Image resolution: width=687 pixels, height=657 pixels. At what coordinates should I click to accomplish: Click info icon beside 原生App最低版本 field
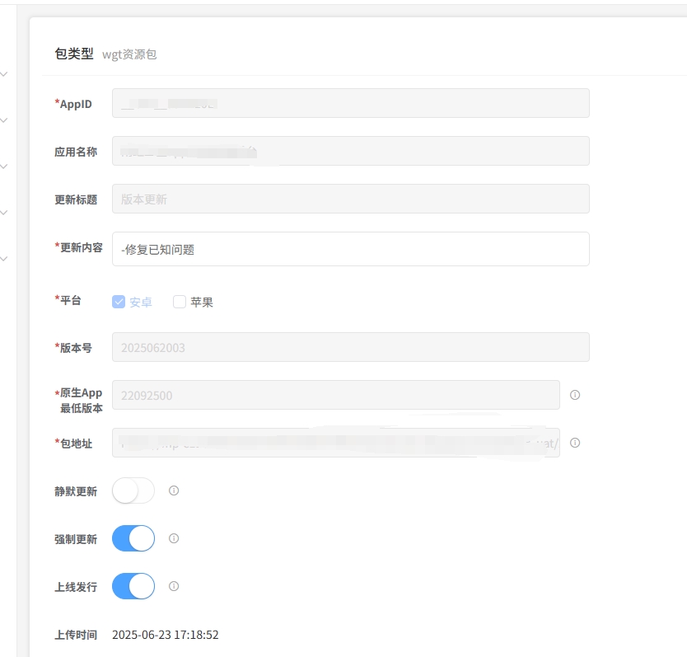click(x=575, y=395)
